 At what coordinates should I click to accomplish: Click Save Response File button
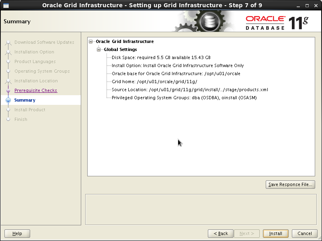(x=290, y=184)
